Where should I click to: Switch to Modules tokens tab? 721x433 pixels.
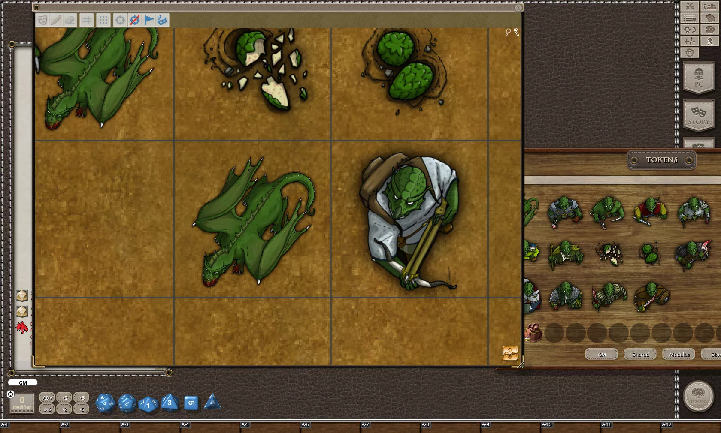(679, 354)
